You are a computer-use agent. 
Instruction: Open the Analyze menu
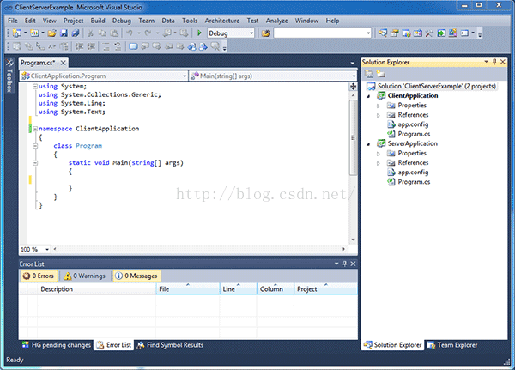pyautogui.click(x=276, y=21)
